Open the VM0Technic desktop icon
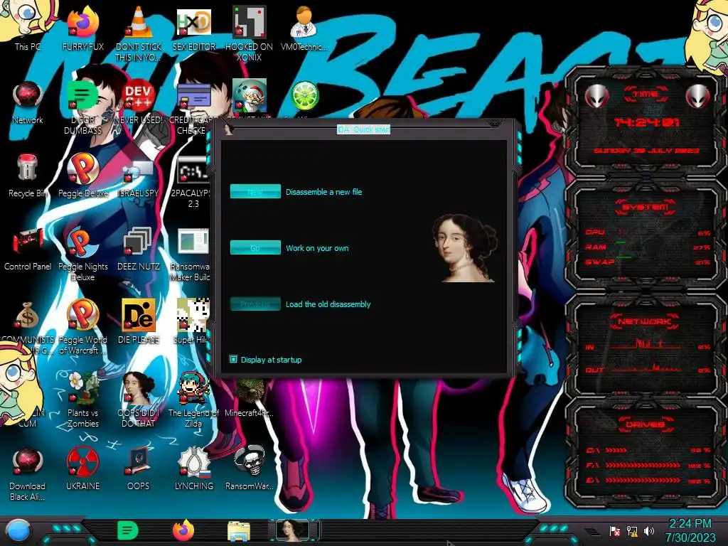Viewport: 728px width, 546px height. point(304,28)
